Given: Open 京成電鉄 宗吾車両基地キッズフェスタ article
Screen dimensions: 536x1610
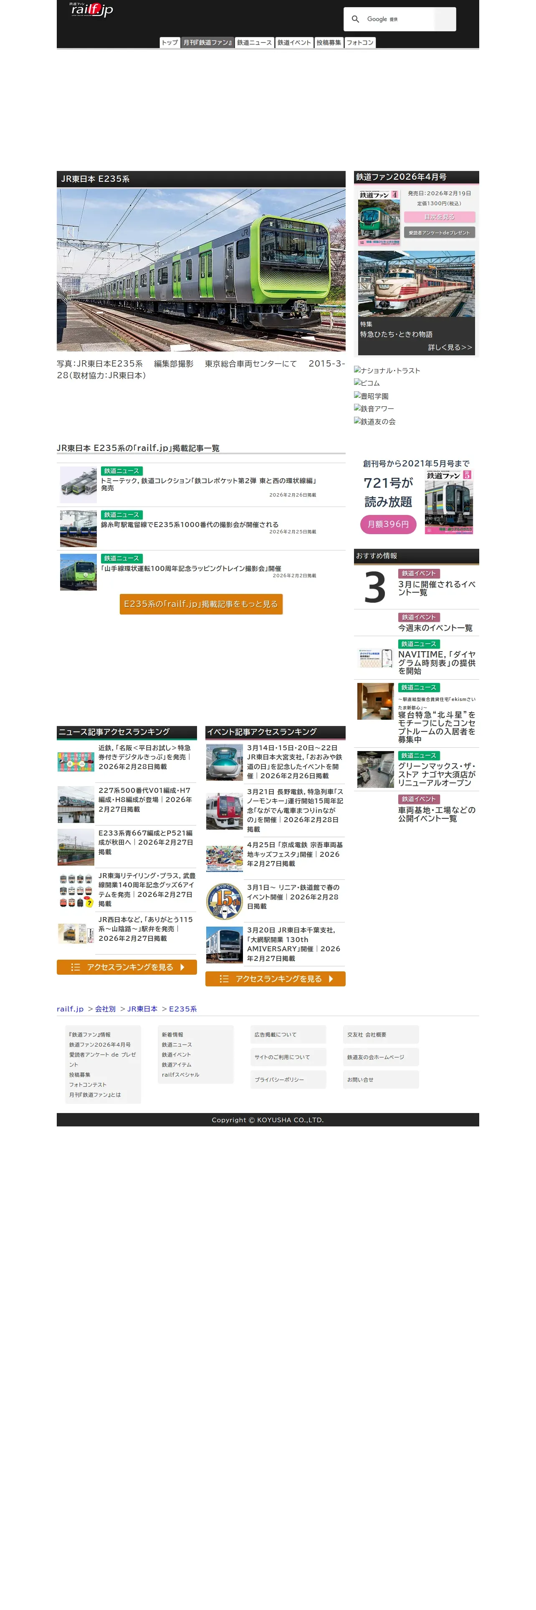Looking at the screenshot, I should click(295, 854).
